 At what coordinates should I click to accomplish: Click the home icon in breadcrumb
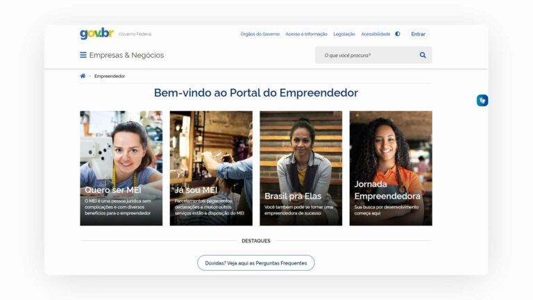point(83,76)
